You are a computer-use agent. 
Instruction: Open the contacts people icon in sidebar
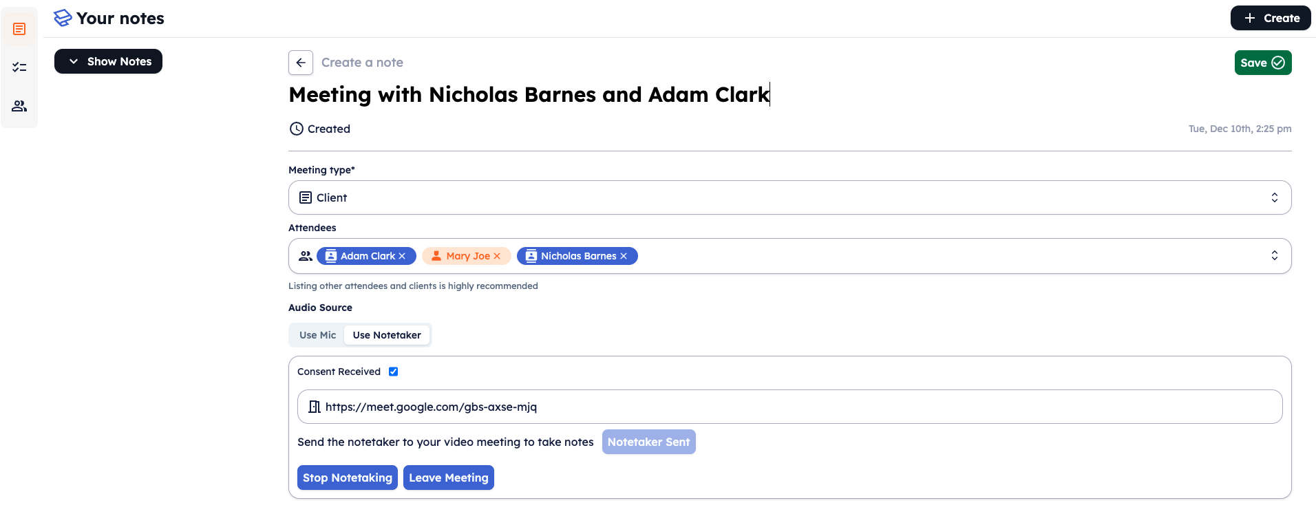coord(19,106)
